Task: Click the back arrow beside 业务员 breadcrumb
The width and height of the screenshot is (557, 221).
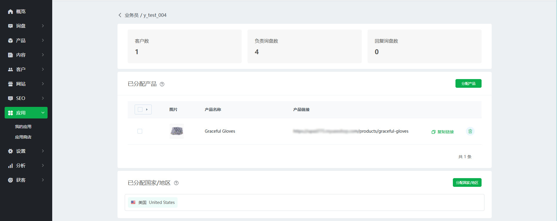Action: [x=120, y=15]
